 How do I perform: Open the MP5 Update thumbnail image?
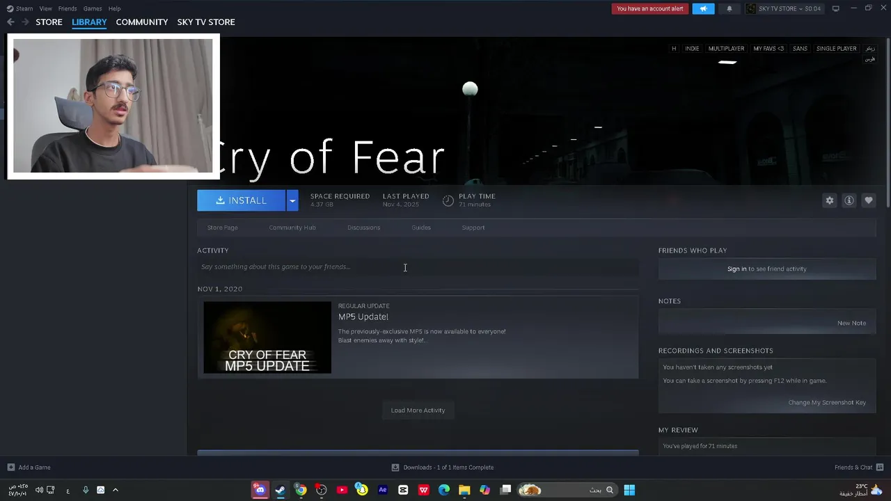point(267,337)
